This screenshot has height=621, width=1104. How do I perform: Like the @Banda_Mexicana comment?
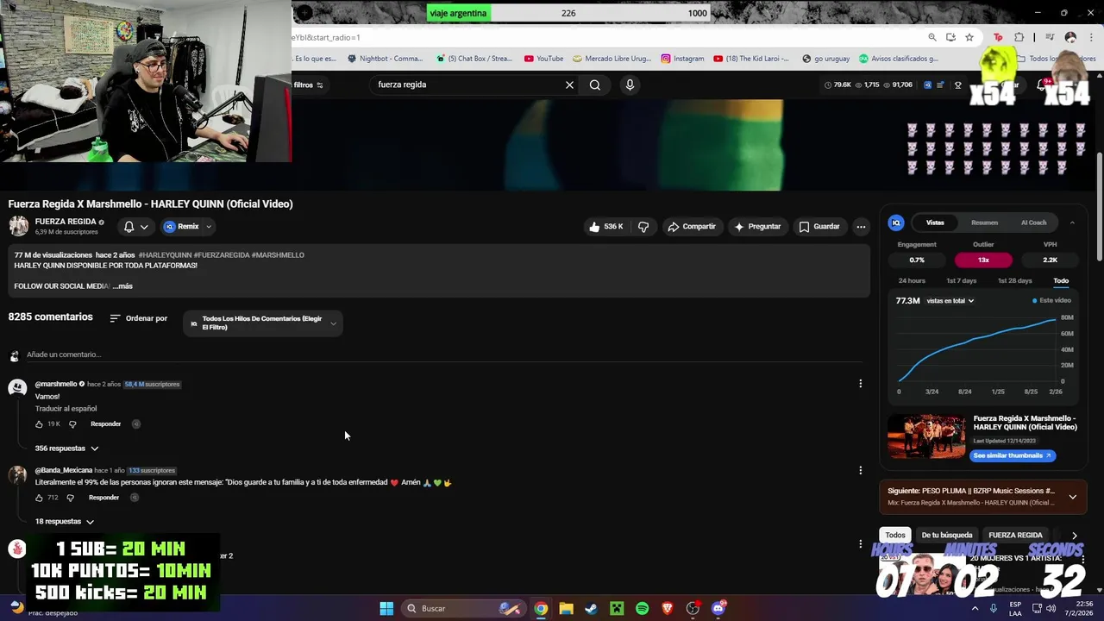[39, 498]
